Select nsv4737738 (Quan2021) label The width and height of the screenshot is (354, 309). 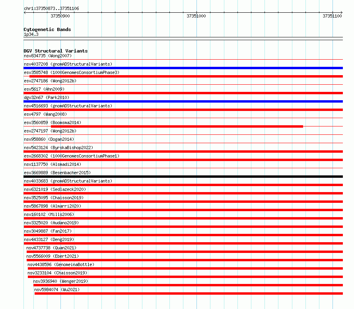tap(51, 248)
